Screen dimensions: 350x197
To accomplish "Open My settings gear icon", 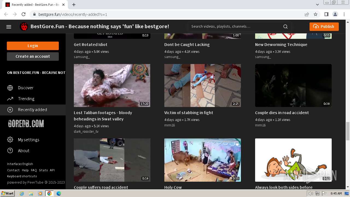I will 10,140.
